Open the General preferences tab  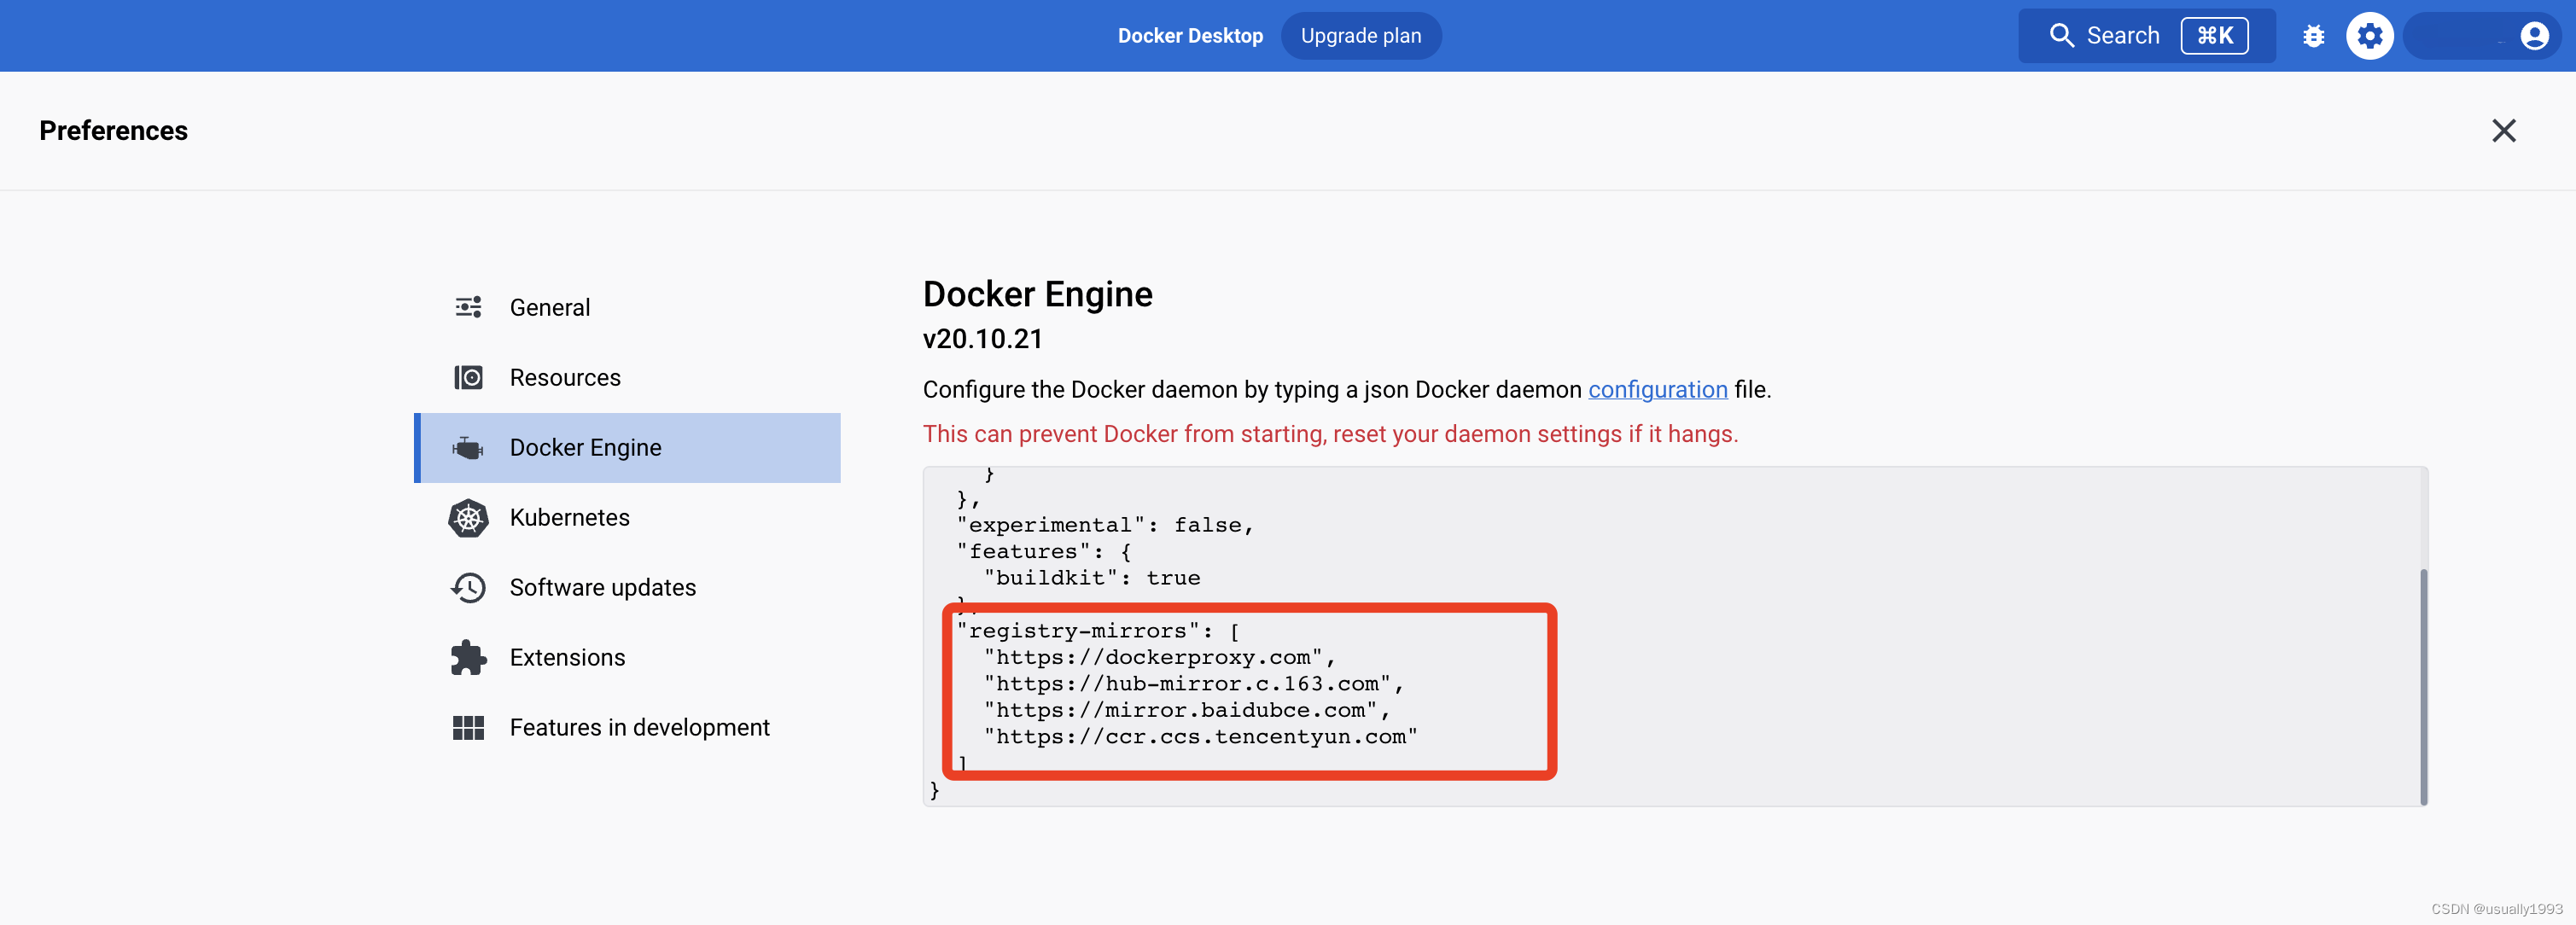click(628, 308)
